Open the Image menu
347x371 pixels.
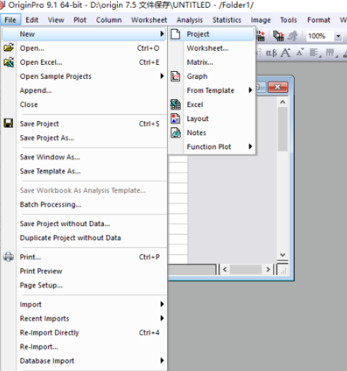click(261, 20)
